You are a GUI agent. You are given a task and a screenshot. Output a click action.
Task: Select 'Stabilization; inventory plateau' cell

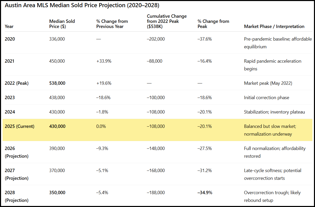coord(274,112)
